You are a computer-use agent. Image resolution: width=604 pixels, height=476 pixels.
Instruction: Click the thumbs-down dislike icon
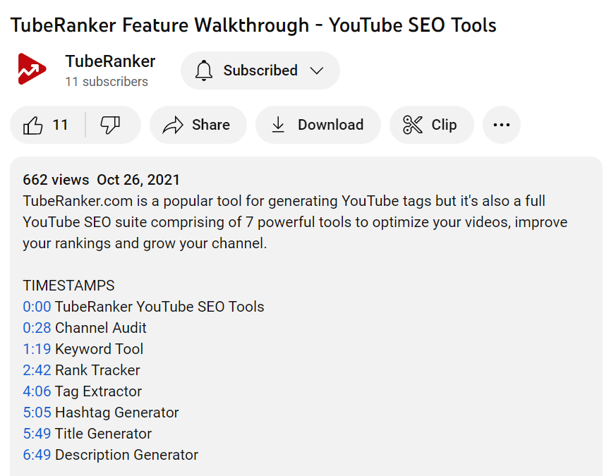[x=110, y=125]
